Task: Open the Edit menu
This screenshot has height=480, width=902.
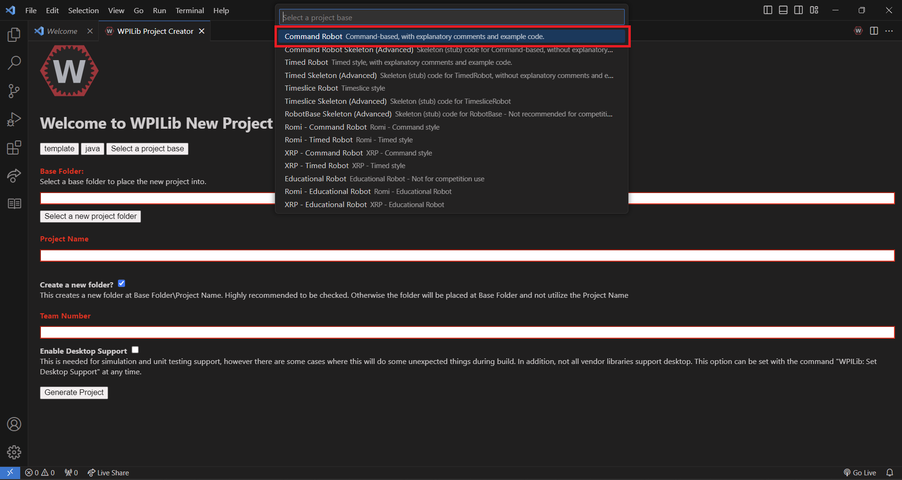Action: pyautogui.click(x=52, y=10)
